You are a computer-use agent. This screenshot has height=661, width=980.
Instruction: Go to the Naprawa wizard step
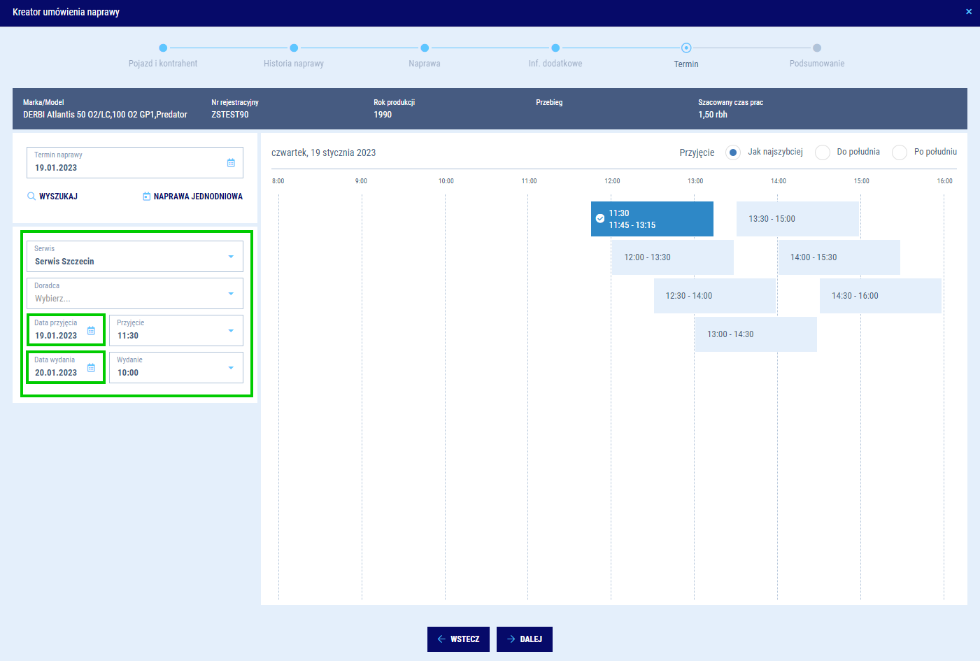click(x=425, y=48)
